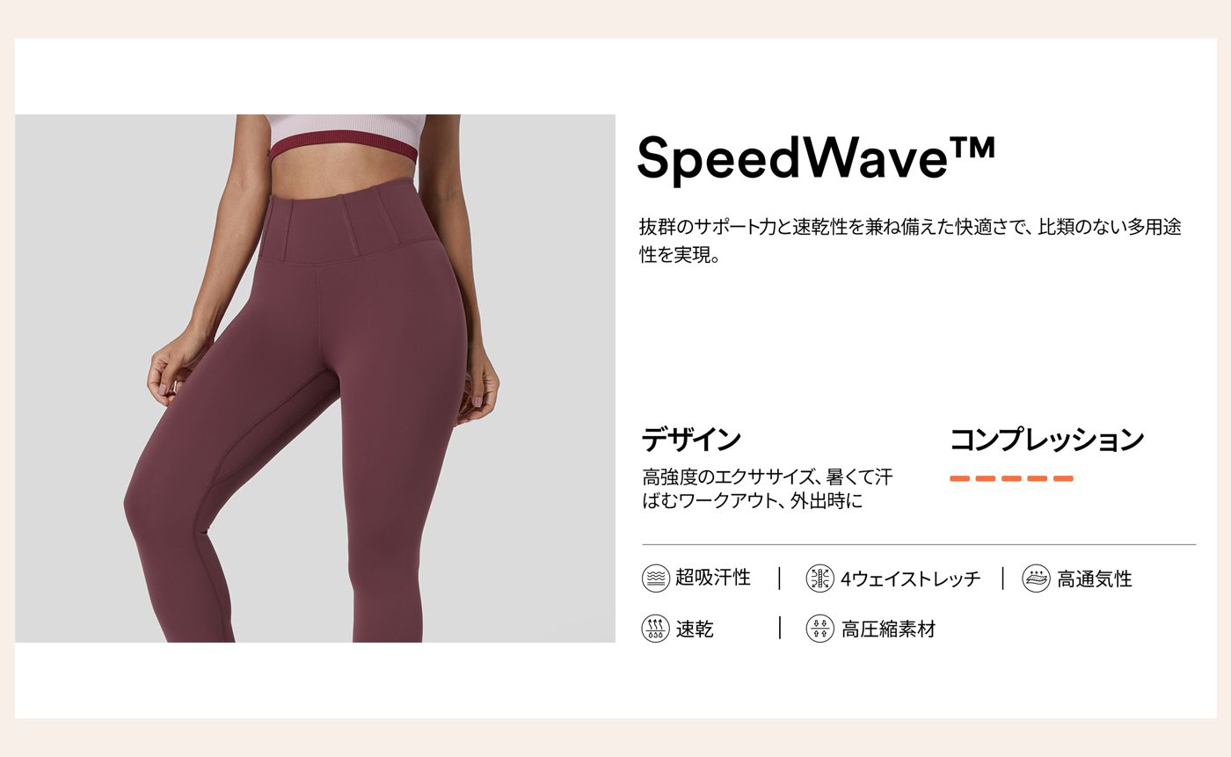Screen dimensions: 1231x757
Task: Click the 4ウェイストレッチ label text
Action: [910, 579]
